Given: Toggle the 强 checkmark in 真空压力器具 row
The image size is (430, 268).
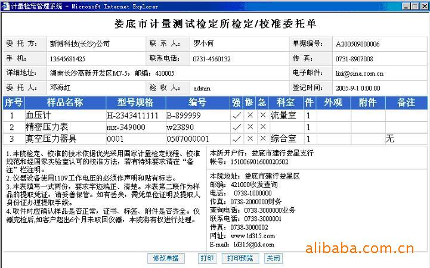Looking at the screenshot, I should pos(237,139).
